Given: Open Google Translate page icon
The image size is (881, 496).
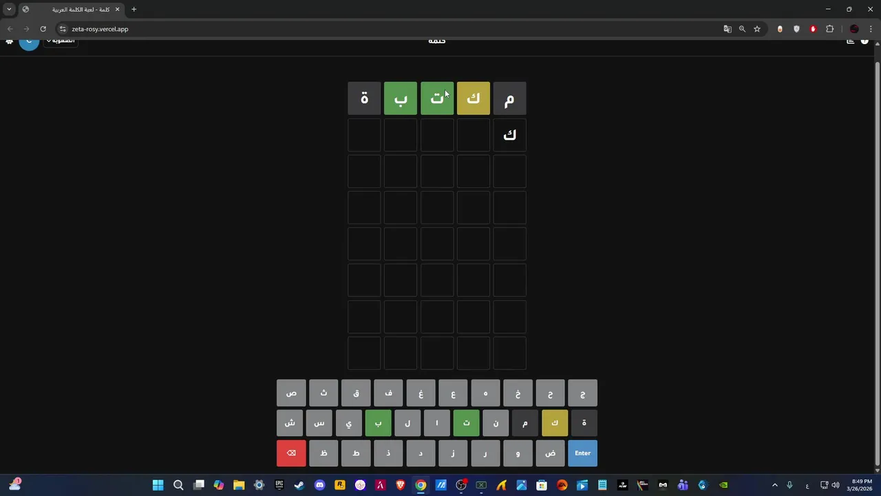Looking at the screenshot, I should tap(728, 29).
